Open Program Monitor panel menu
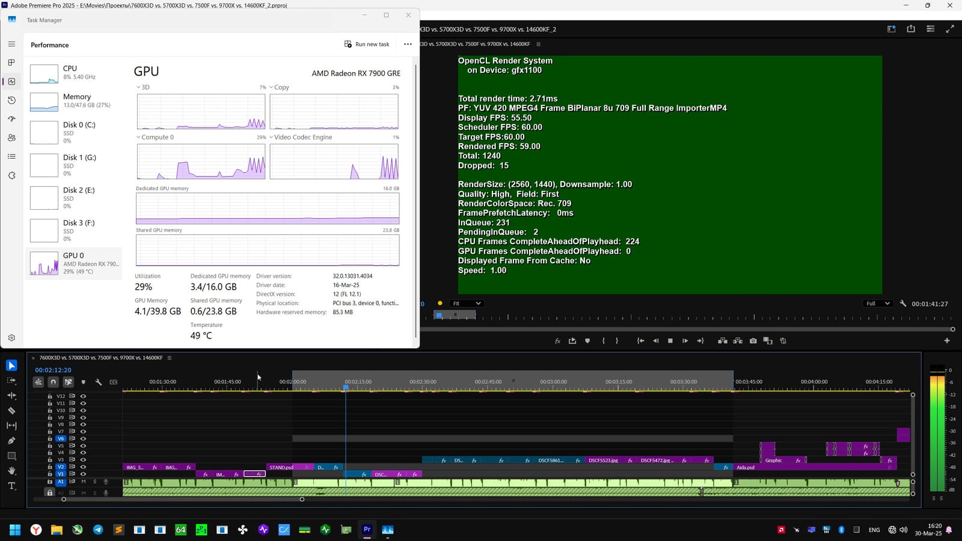The image size is (962, 541). tap(538, 44)
